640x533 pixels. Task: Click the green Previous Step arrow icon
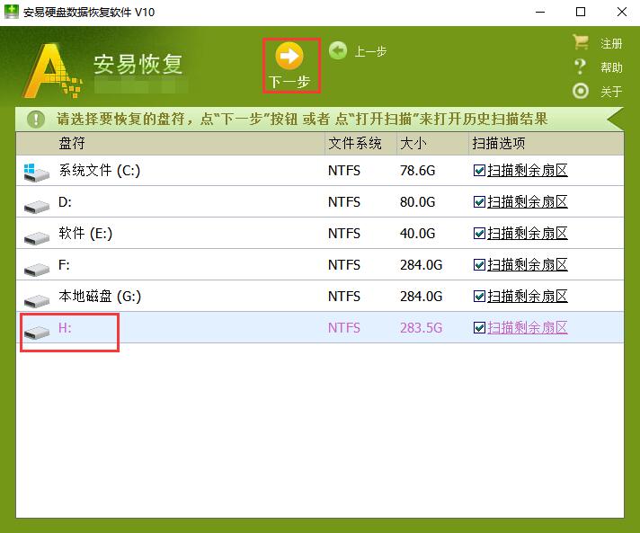[338, 51]
